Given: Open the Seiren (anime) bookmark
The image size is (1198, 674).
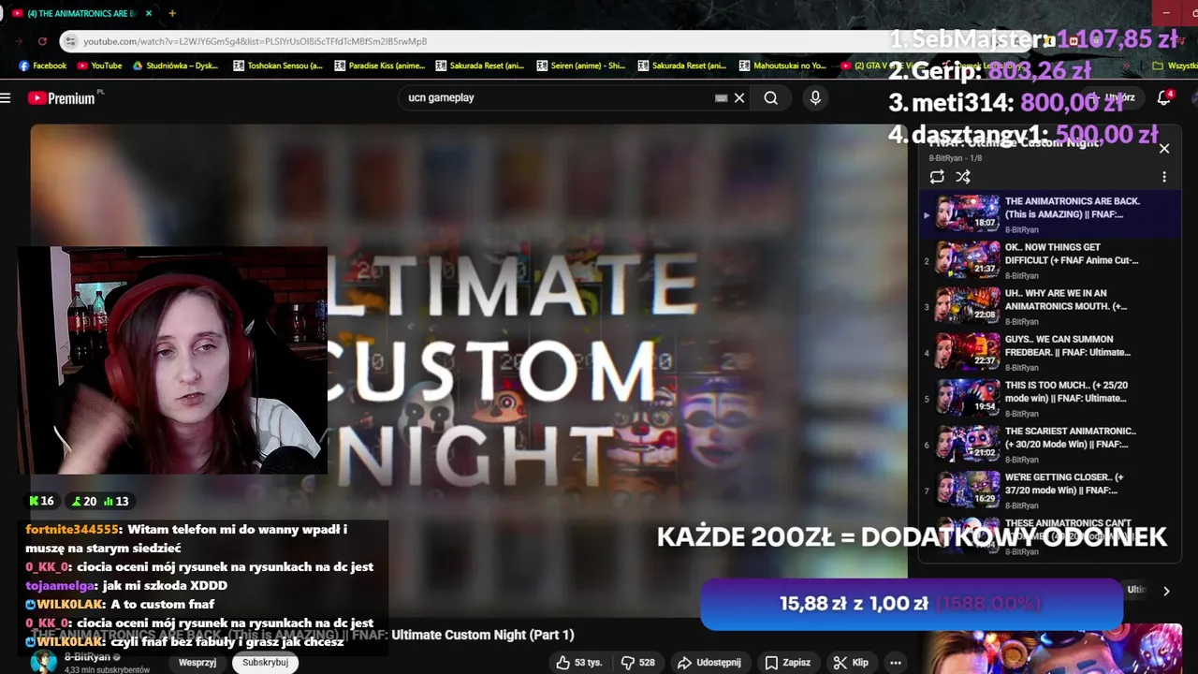Looking at the screenshot, I should click(x=581, y=66).
